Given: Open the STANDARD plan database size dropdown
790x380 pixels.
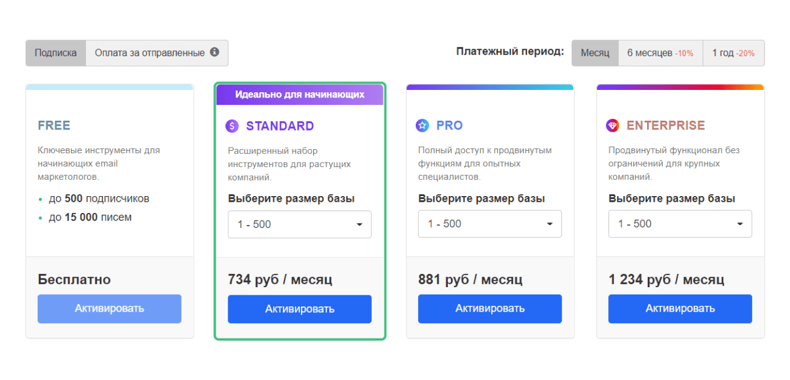Looking at the screenshot, I should click(299, 224).
